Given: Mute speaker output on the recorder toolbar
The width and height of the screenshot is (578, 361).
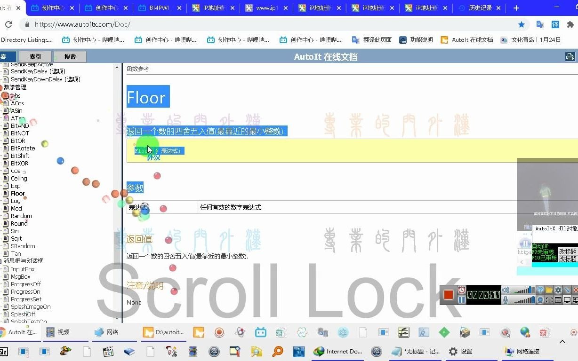Looking at the screenshot, I should [505, 290].
